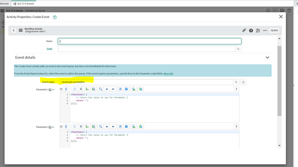Start search in Parameter 1 script editor

tap(101, 89)
